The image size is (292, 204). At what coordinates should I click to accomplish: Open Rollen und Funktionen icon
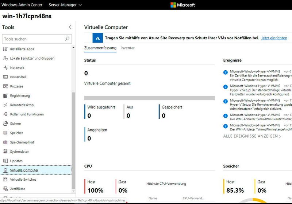(5, 114)
